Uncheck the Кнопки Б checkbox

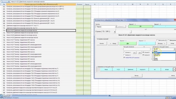[143, 55]
